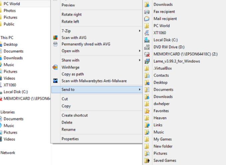
Task: Click the dwhelper folder icon
Action: coord(147,104)
